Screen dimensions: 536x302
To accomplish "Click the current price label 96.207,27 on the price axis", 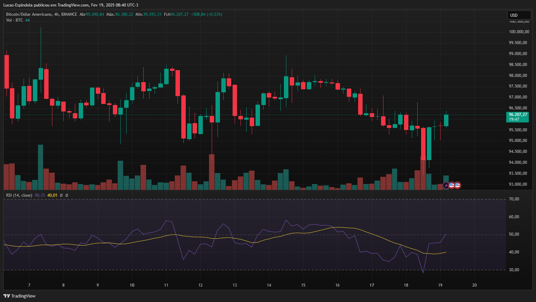I will click(x=518, y=115).
